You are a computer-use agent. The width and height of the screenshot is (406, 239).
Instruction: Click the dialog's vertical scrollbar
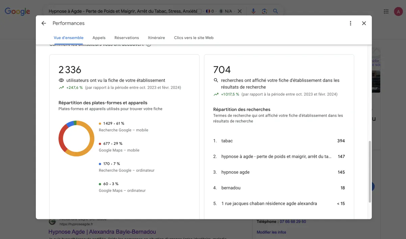369,172
